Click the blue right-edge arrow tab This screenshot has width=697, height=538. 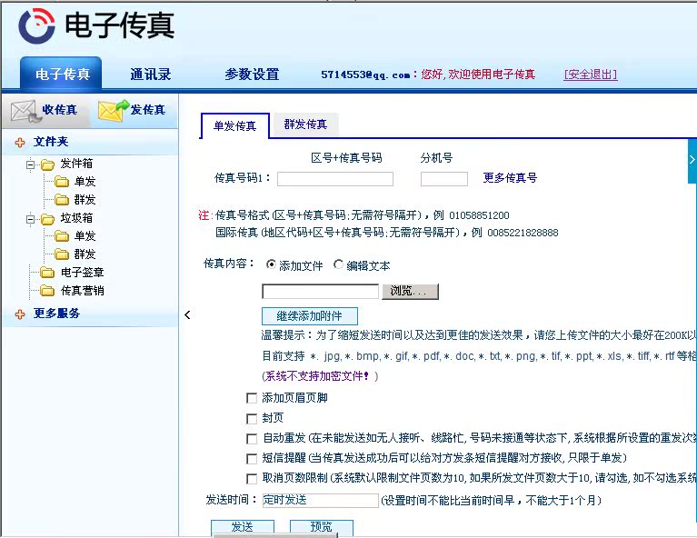tap(692, 161)
